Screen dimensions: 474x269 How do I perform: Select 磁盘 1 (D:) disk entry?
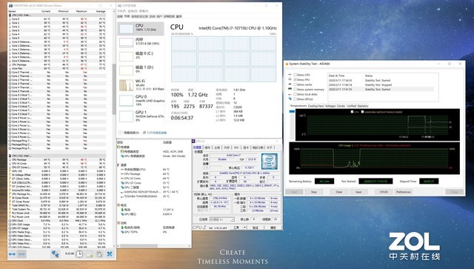pos(141,70)
